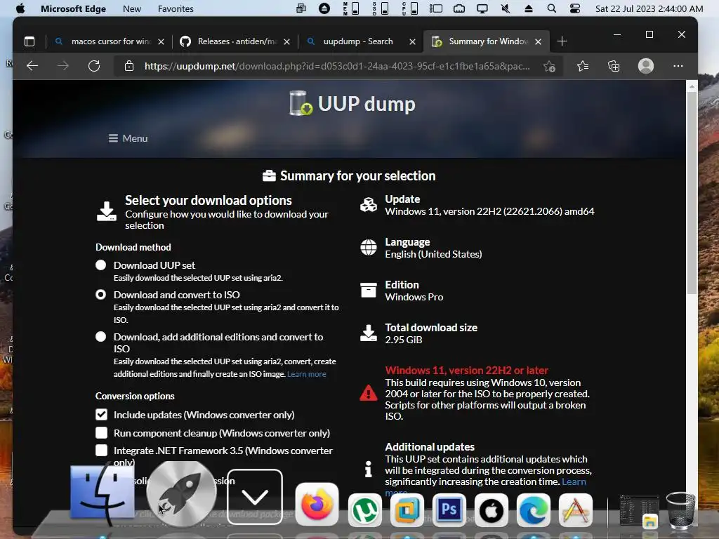
Task: Open the profile avatar icon
Action: click(x=646, y=66)
